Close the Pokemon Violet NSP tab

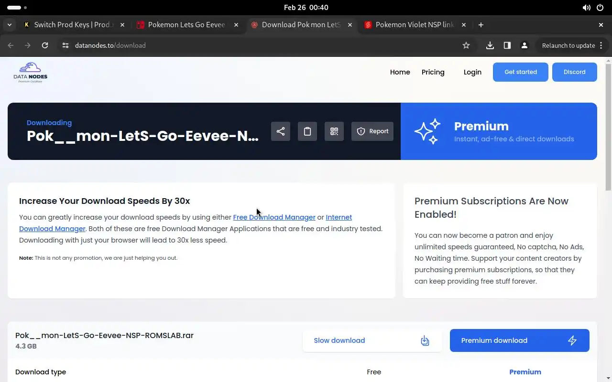464,25
